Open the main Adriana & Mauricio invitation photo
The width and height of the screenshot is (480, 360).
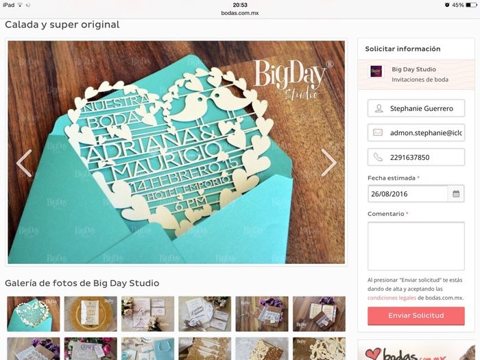(x=176, y=152)
